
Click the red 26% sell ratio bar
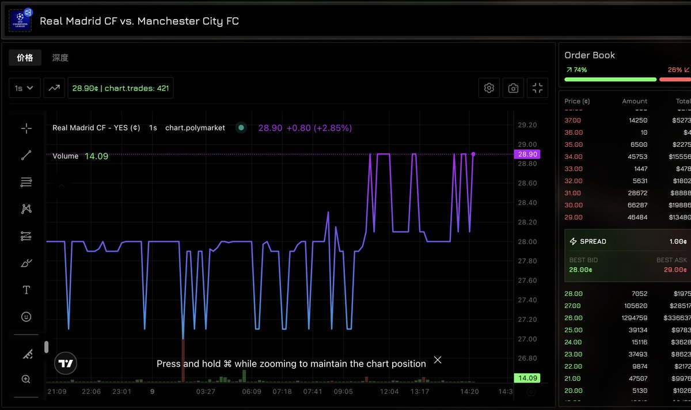point(675,79)
